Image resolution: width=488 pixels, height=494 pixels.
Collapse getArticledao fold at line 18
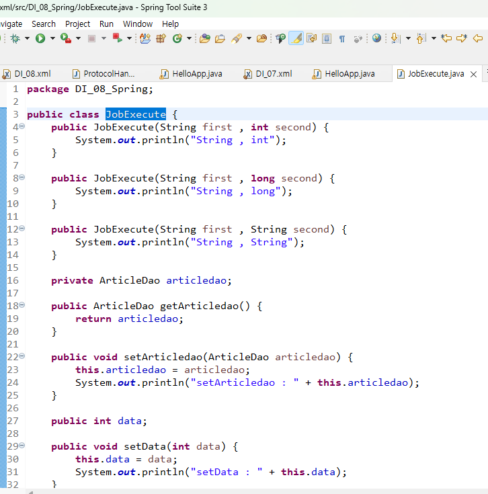click(x=22, y=305)
